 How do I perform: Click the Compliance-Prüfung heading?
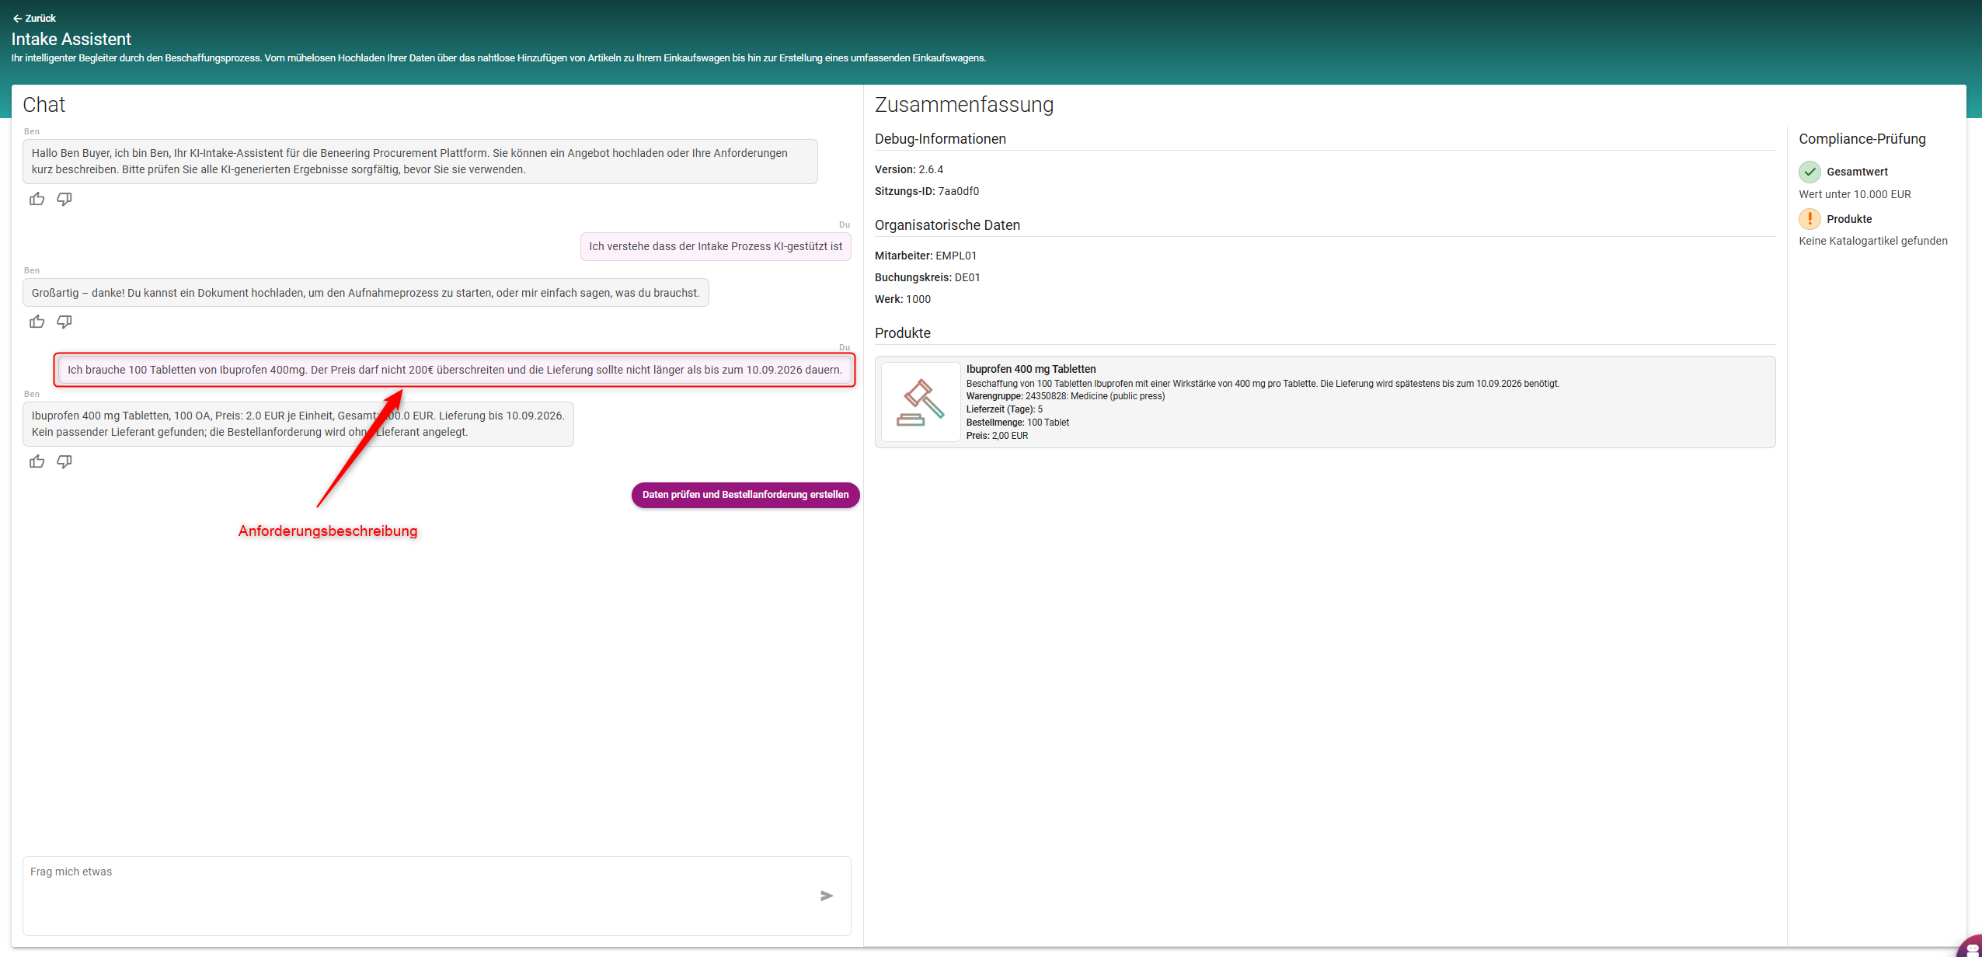1862,139
